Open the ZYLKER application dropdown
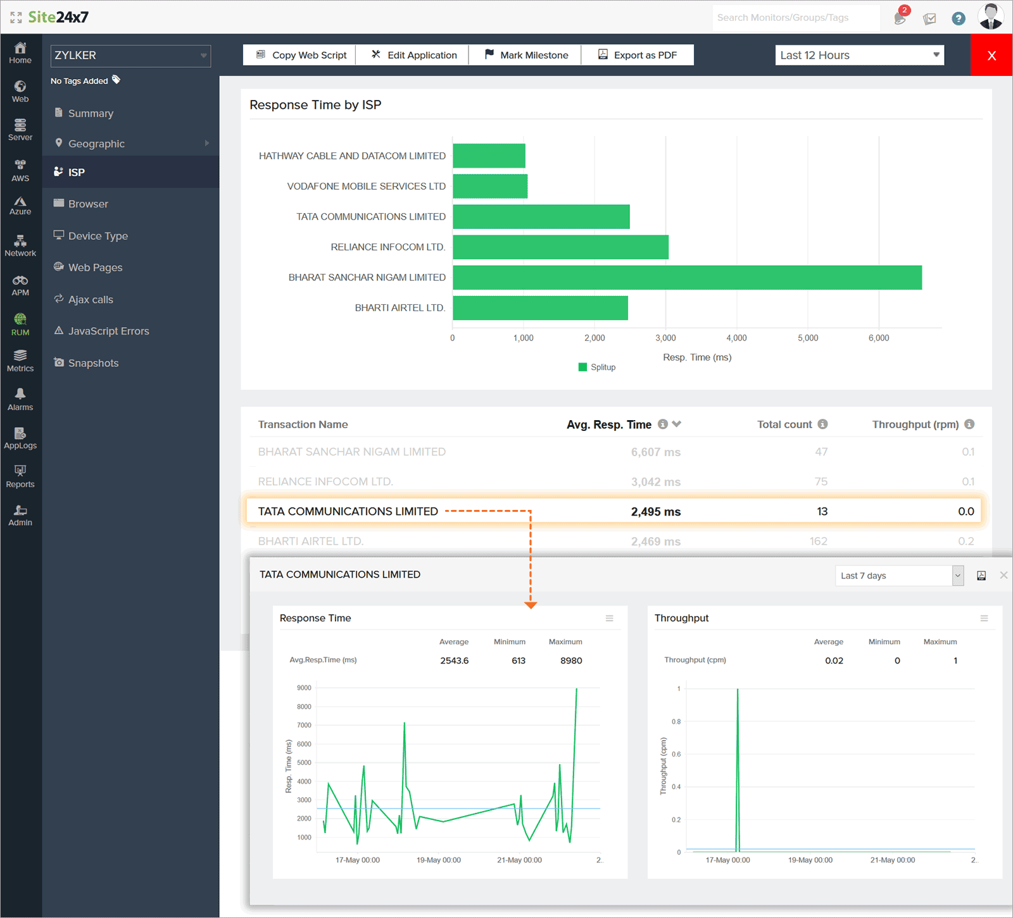 pos(130,56)
